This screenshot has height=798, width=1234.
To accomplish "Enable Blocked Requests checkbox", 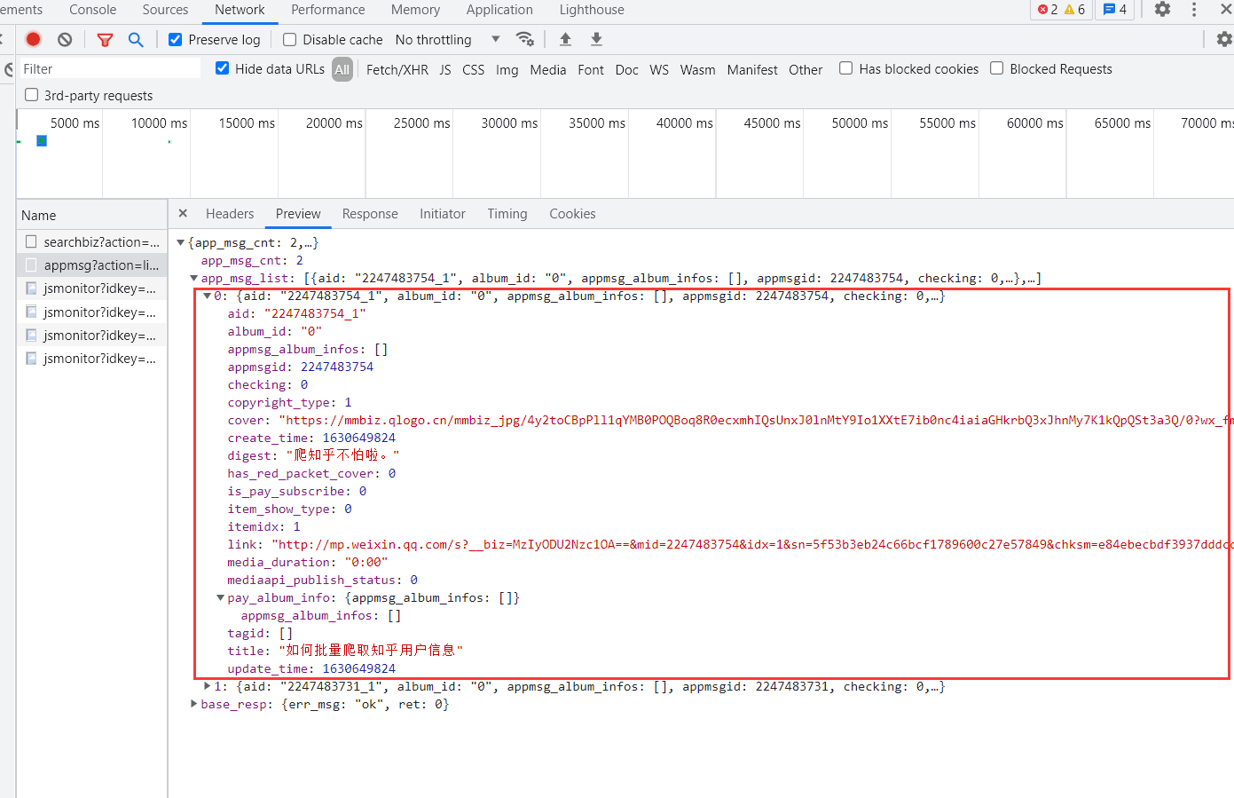I will (997, 68).
